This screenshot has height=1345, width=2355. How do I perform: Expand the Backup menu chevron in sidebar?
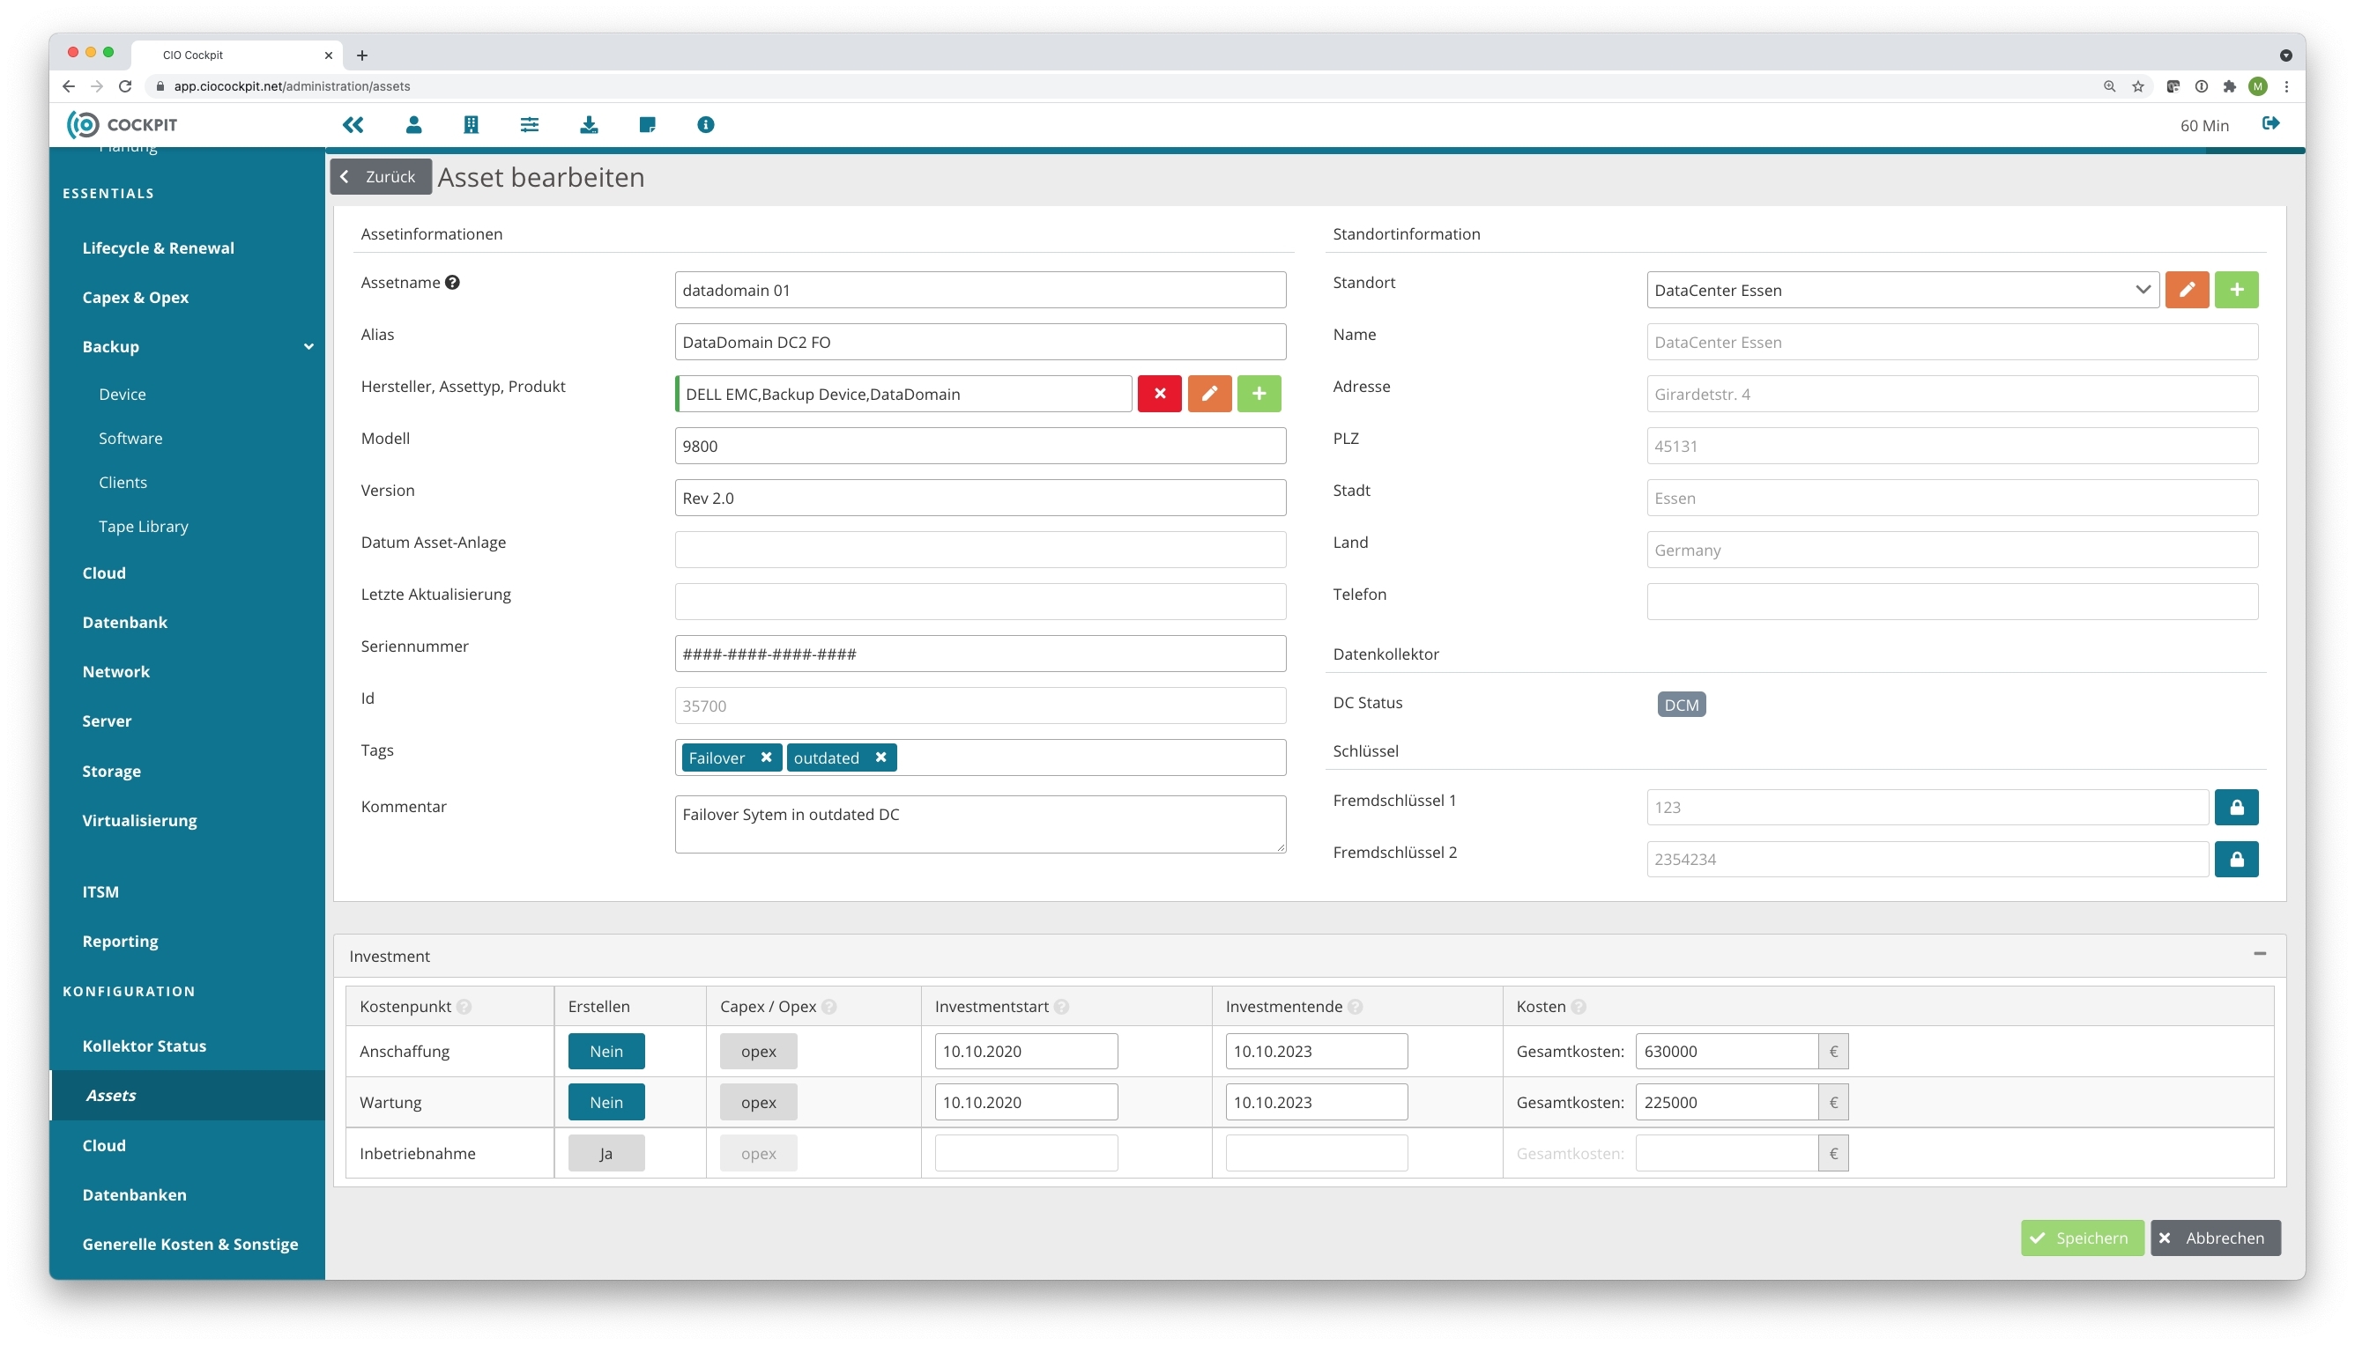308,346
